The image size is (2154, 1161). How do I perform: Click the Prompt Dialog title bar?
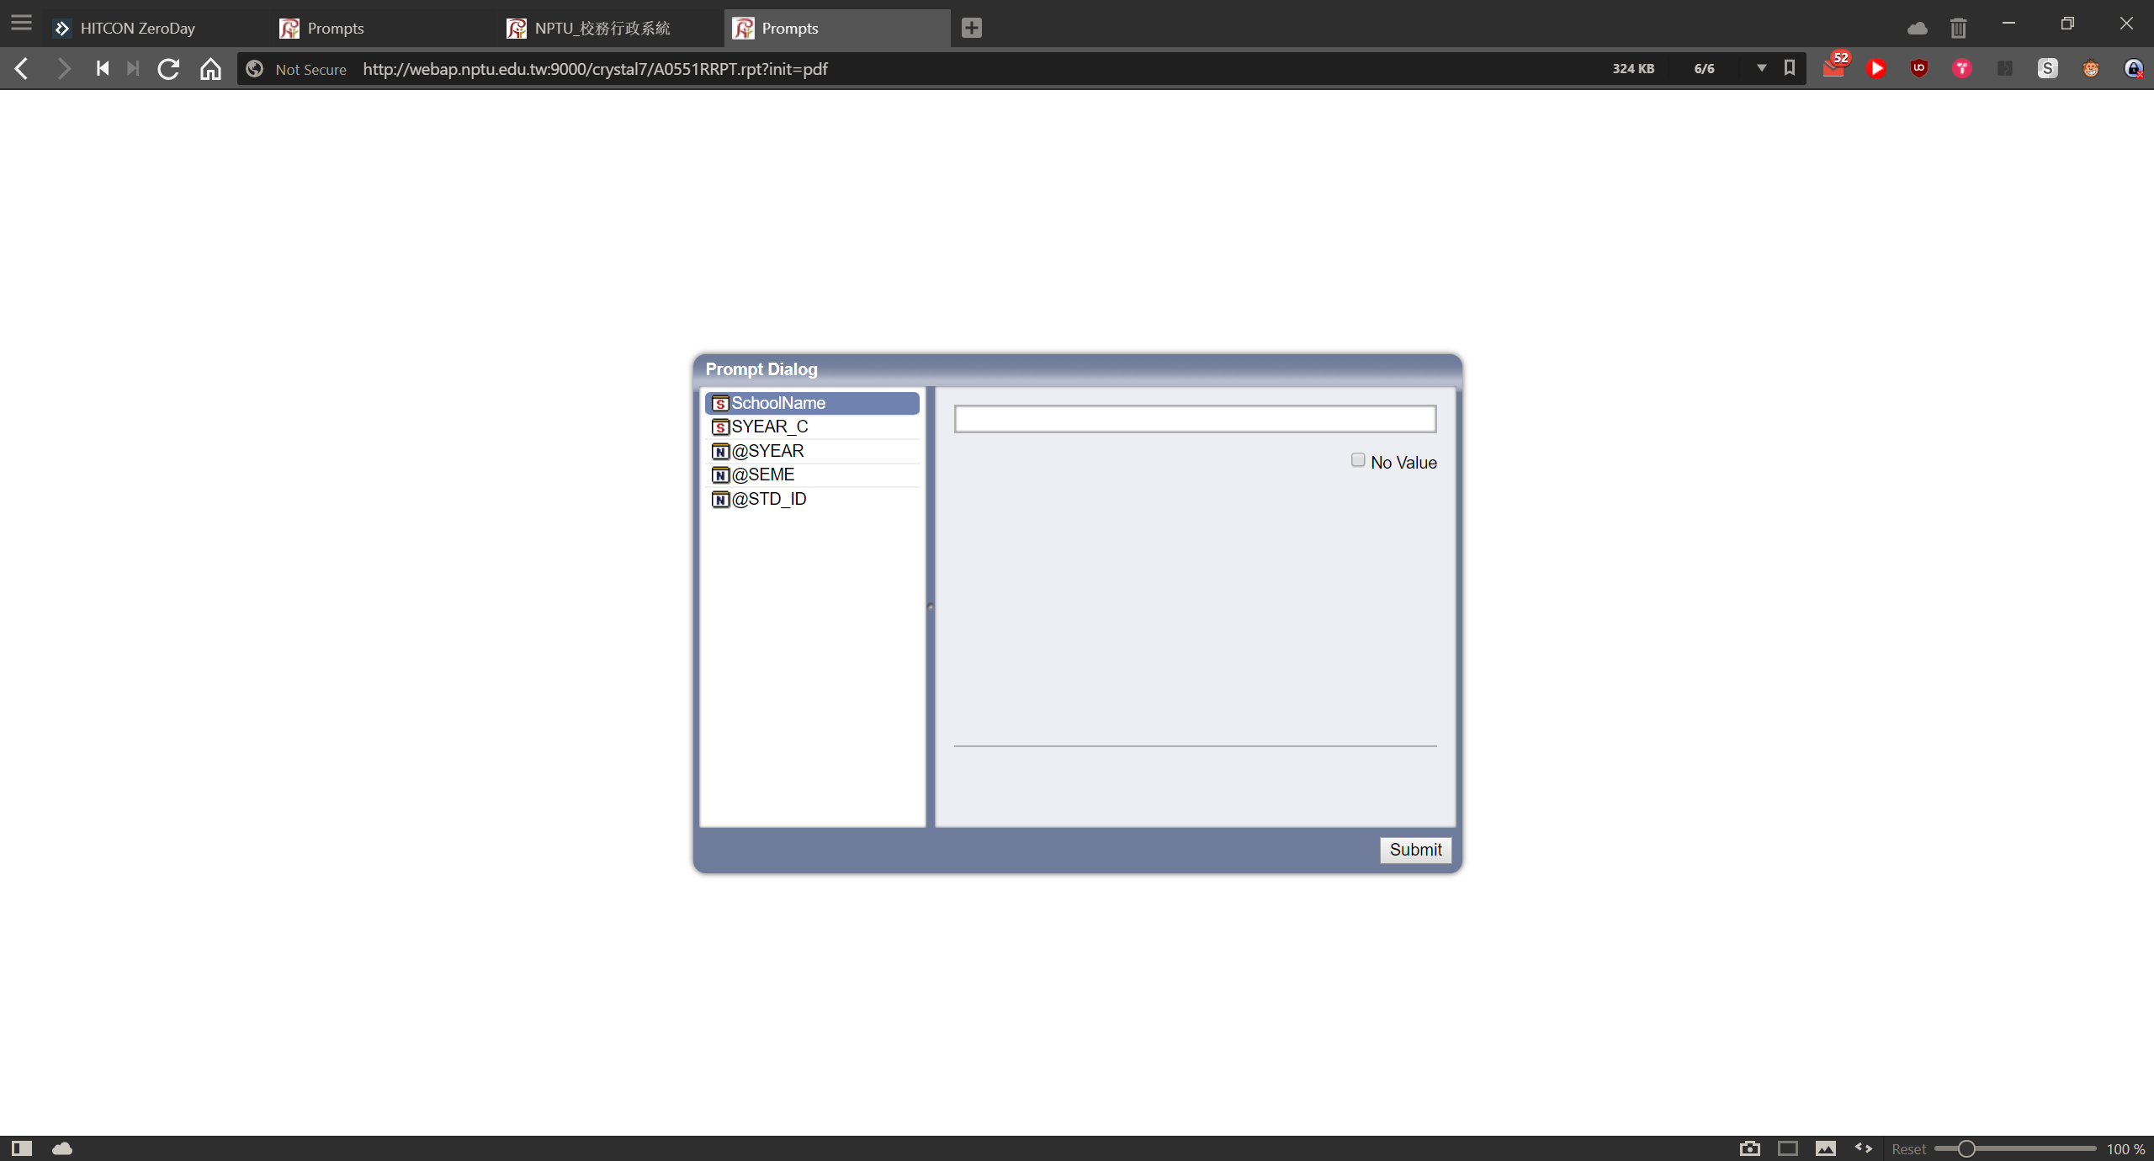1077,369
